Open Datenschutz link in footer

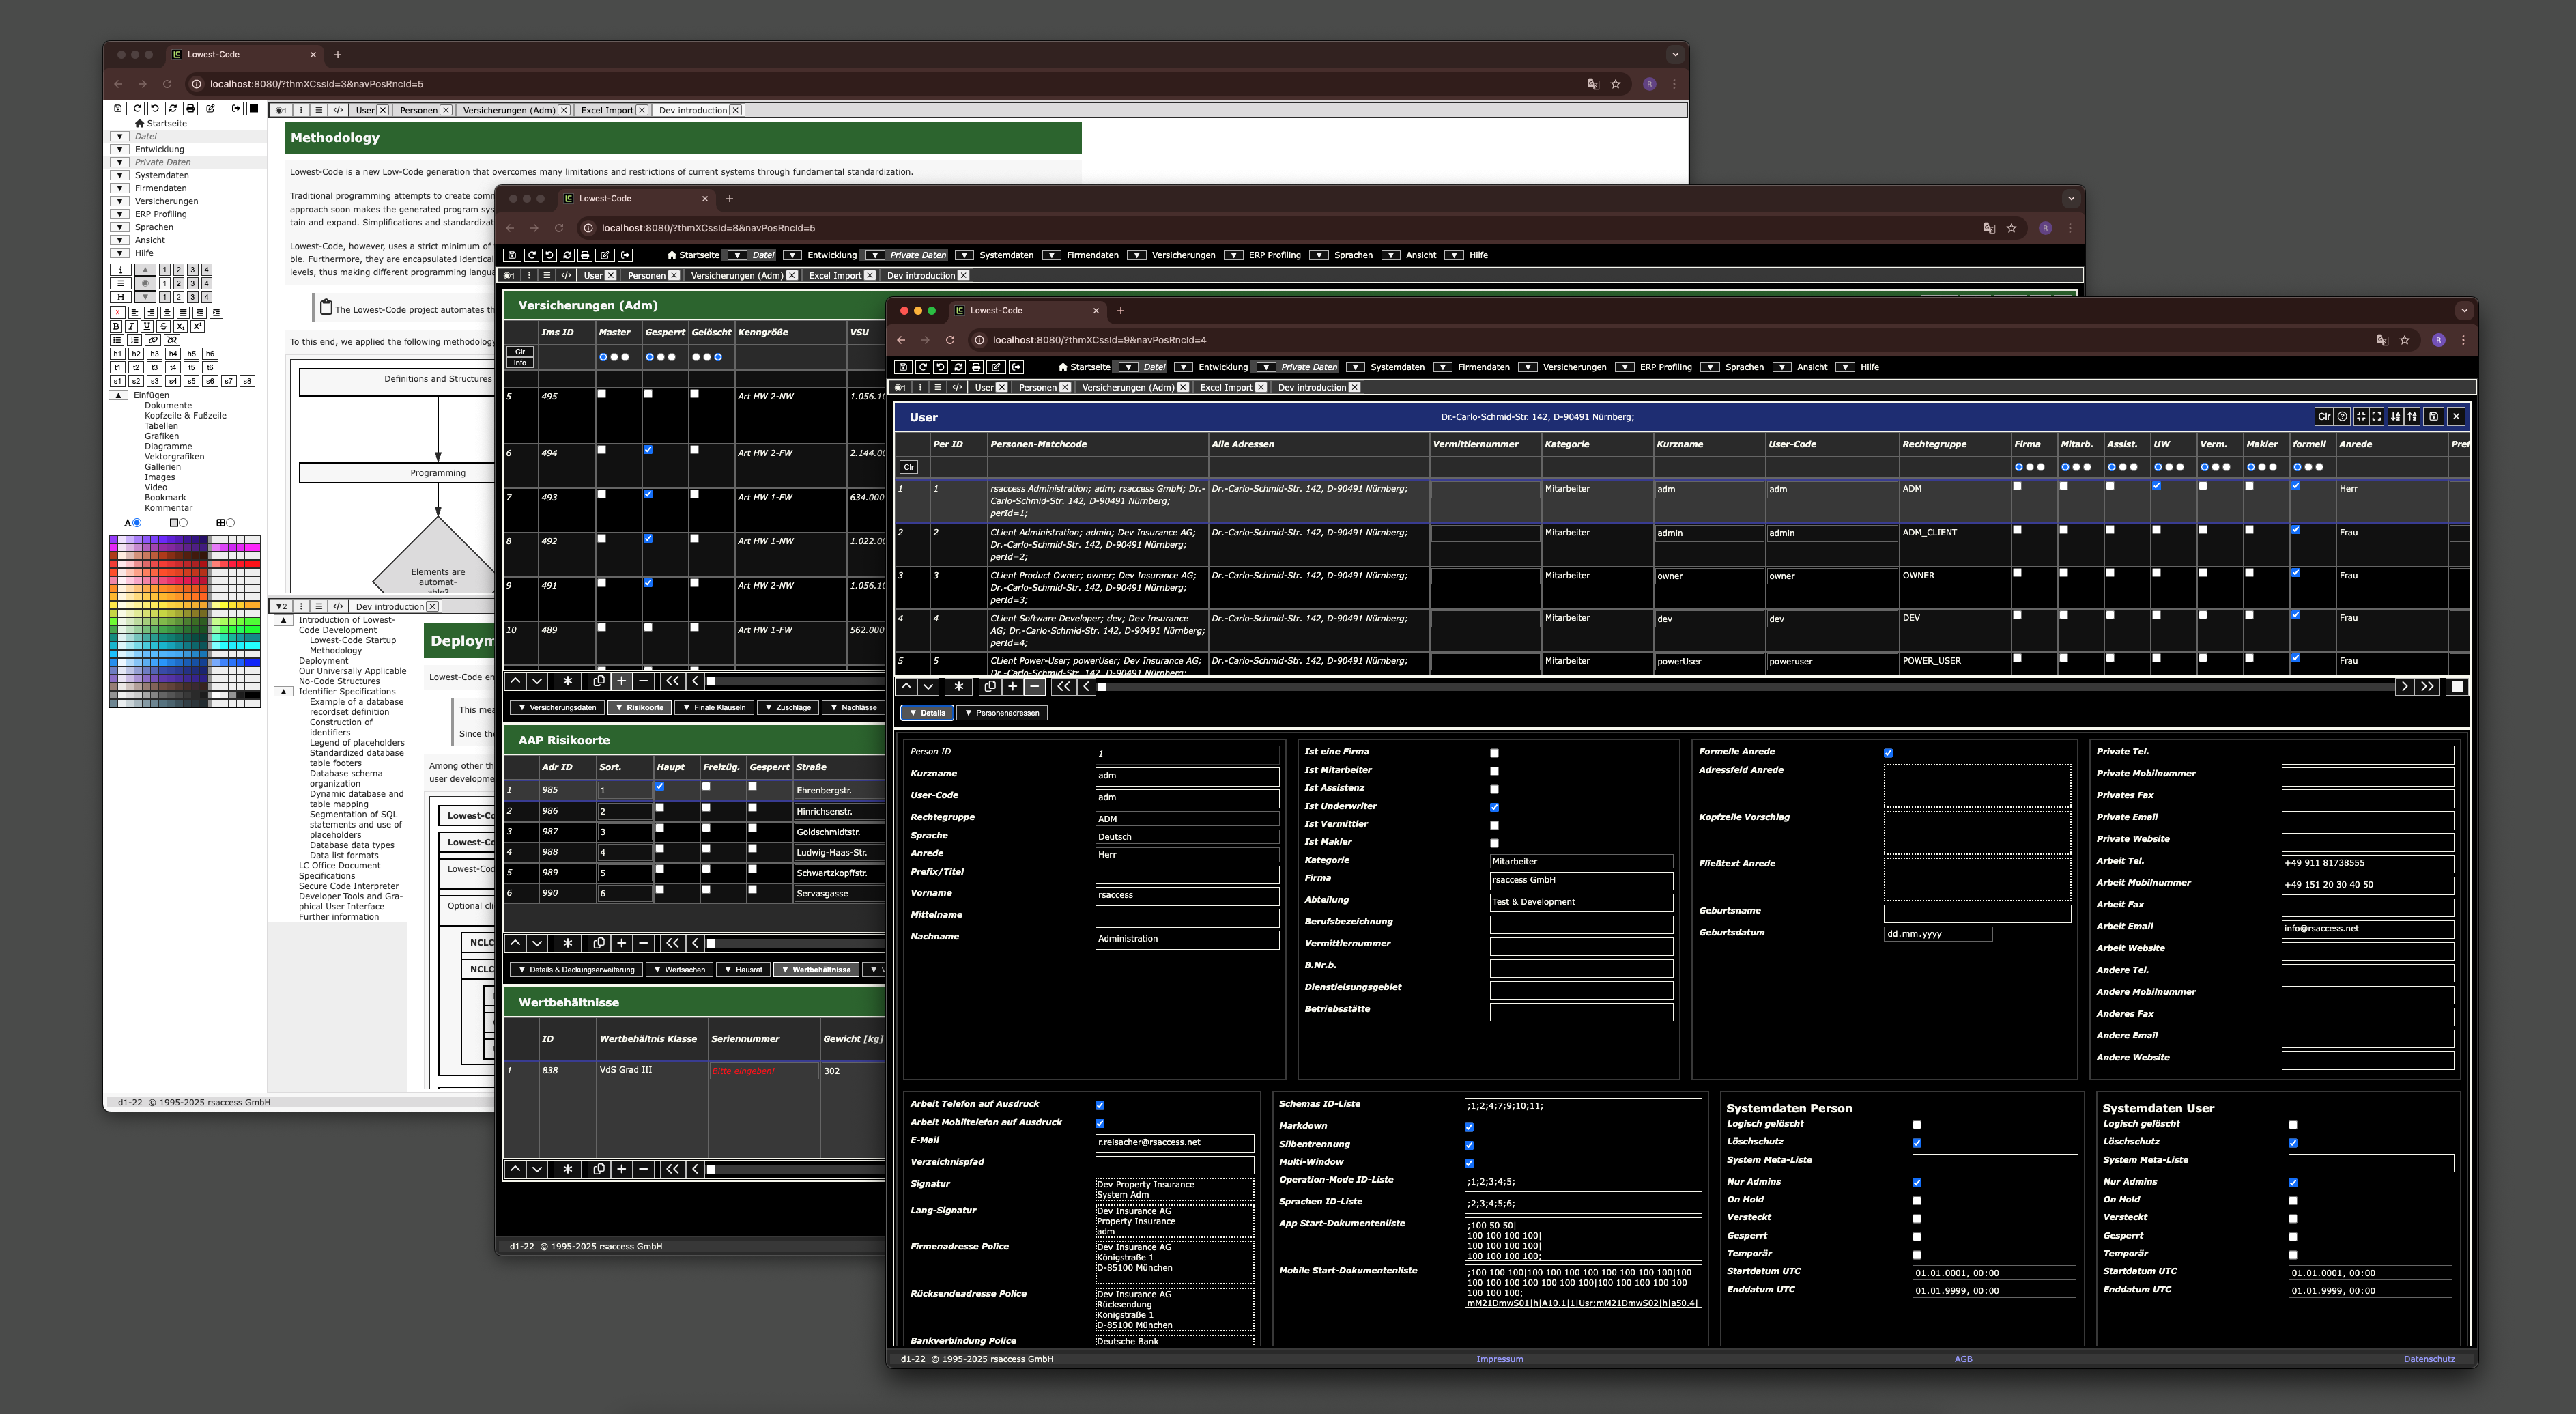[2429, 1359]
